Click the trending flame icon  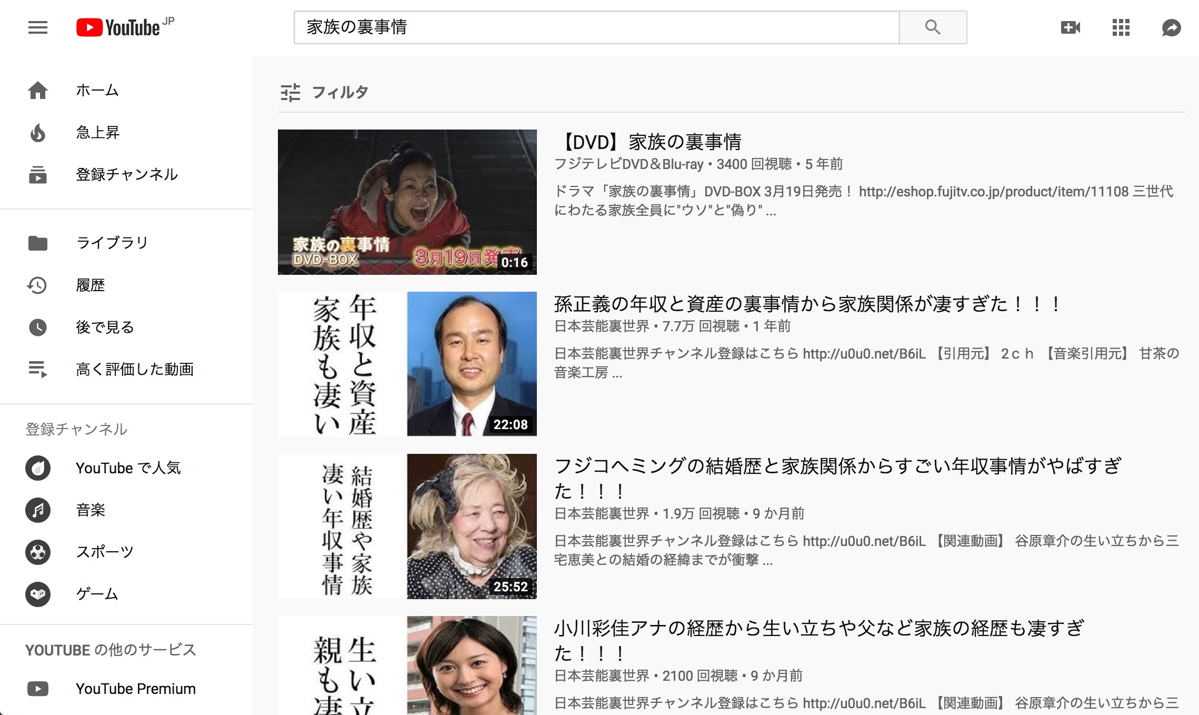(38, 132)
